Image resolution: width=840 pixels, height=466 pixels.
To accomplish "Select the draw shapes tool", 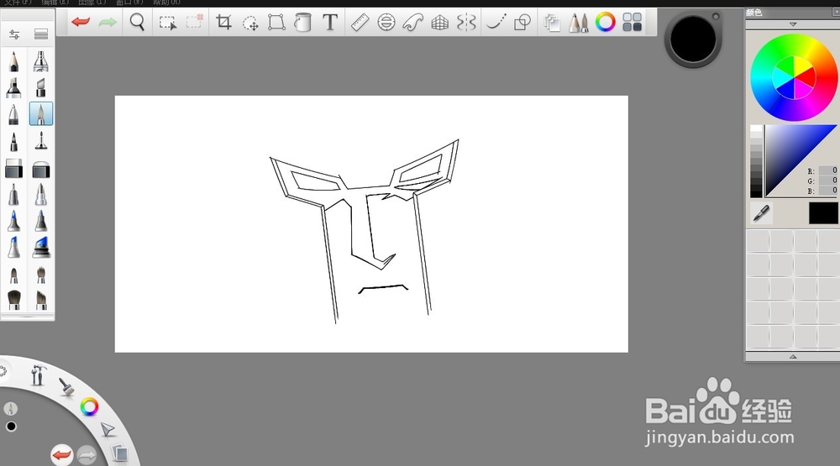I will point(522,23).
